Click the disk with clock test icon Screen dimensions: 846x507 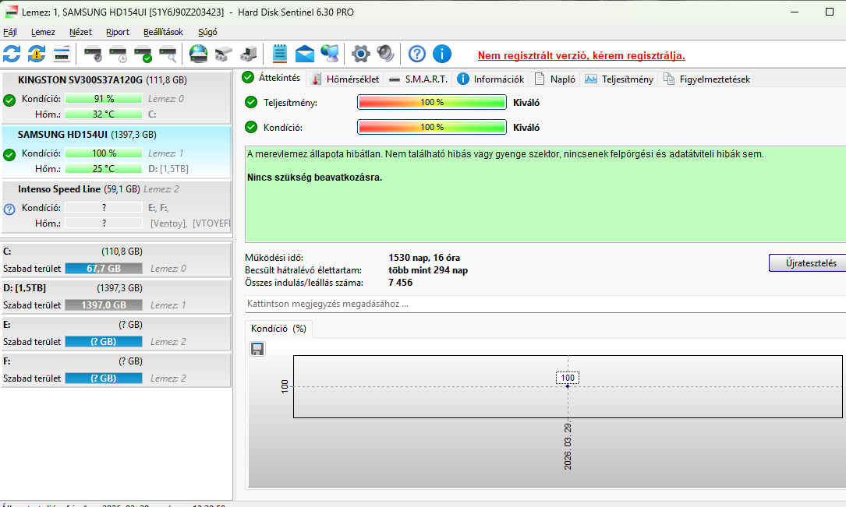tap(118, 54)
